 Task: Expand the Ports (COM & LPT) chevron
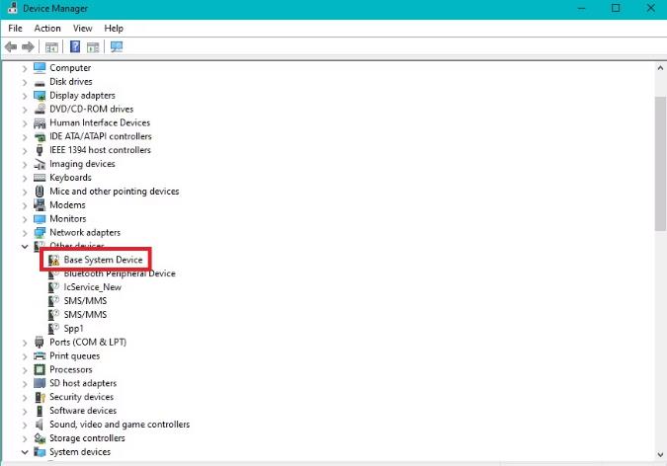25,343
